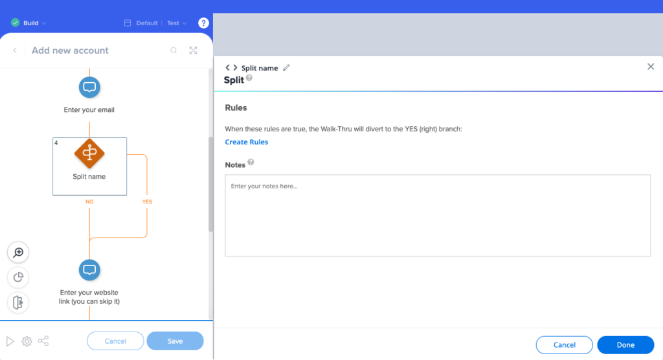Click the play preview icon
The height and width of the screenshot is (360, 663).
[10, 341]
